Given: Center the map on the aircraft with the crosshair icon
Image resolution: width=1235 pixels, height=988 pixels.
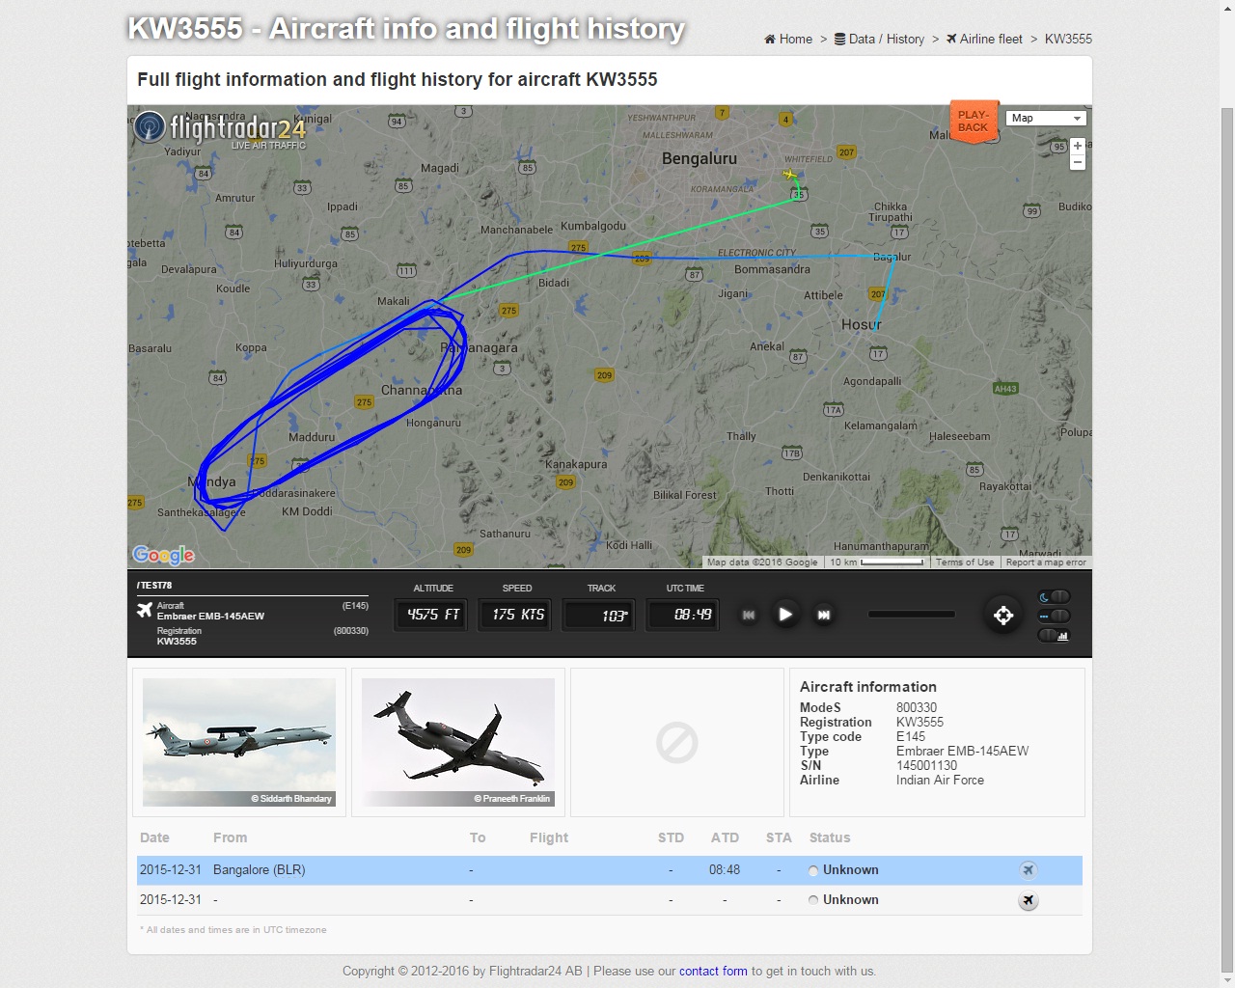Looking at the screenshot, I should pos(1003,615).
